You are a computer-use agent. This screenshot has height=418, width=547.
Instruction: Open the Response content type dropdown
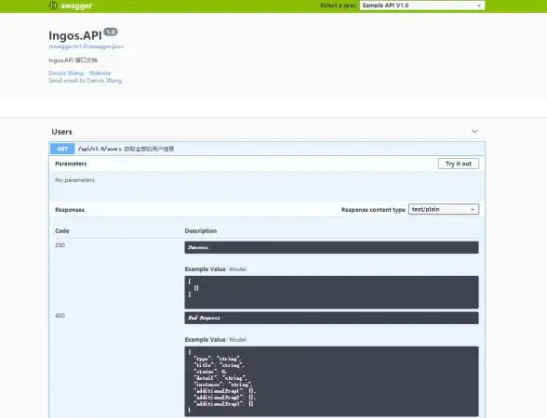[444, 209]
